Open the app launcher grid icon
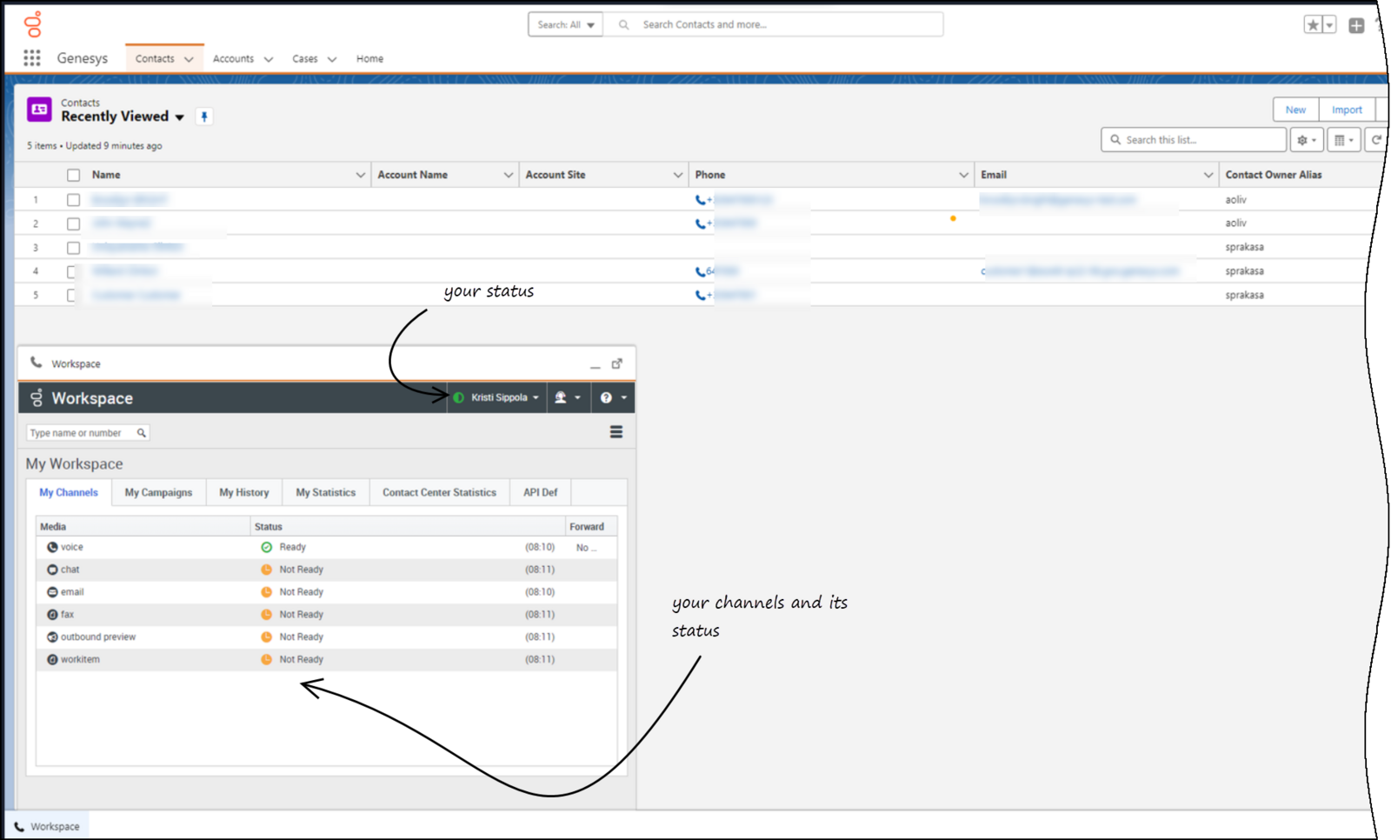The width and height of the screenshot is (1391, 840). coord(32,58)
